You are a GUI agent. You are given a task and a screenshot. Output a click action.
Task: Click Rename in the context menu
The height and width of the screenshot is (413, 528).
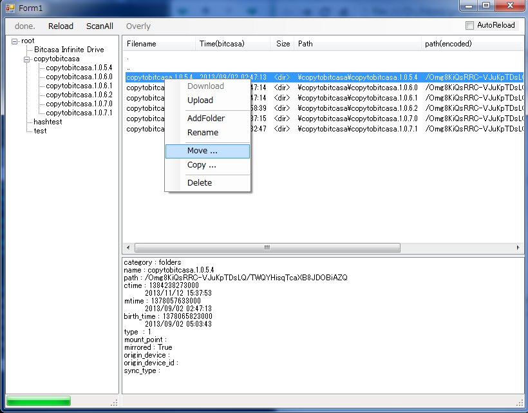(x=202, y=133)
